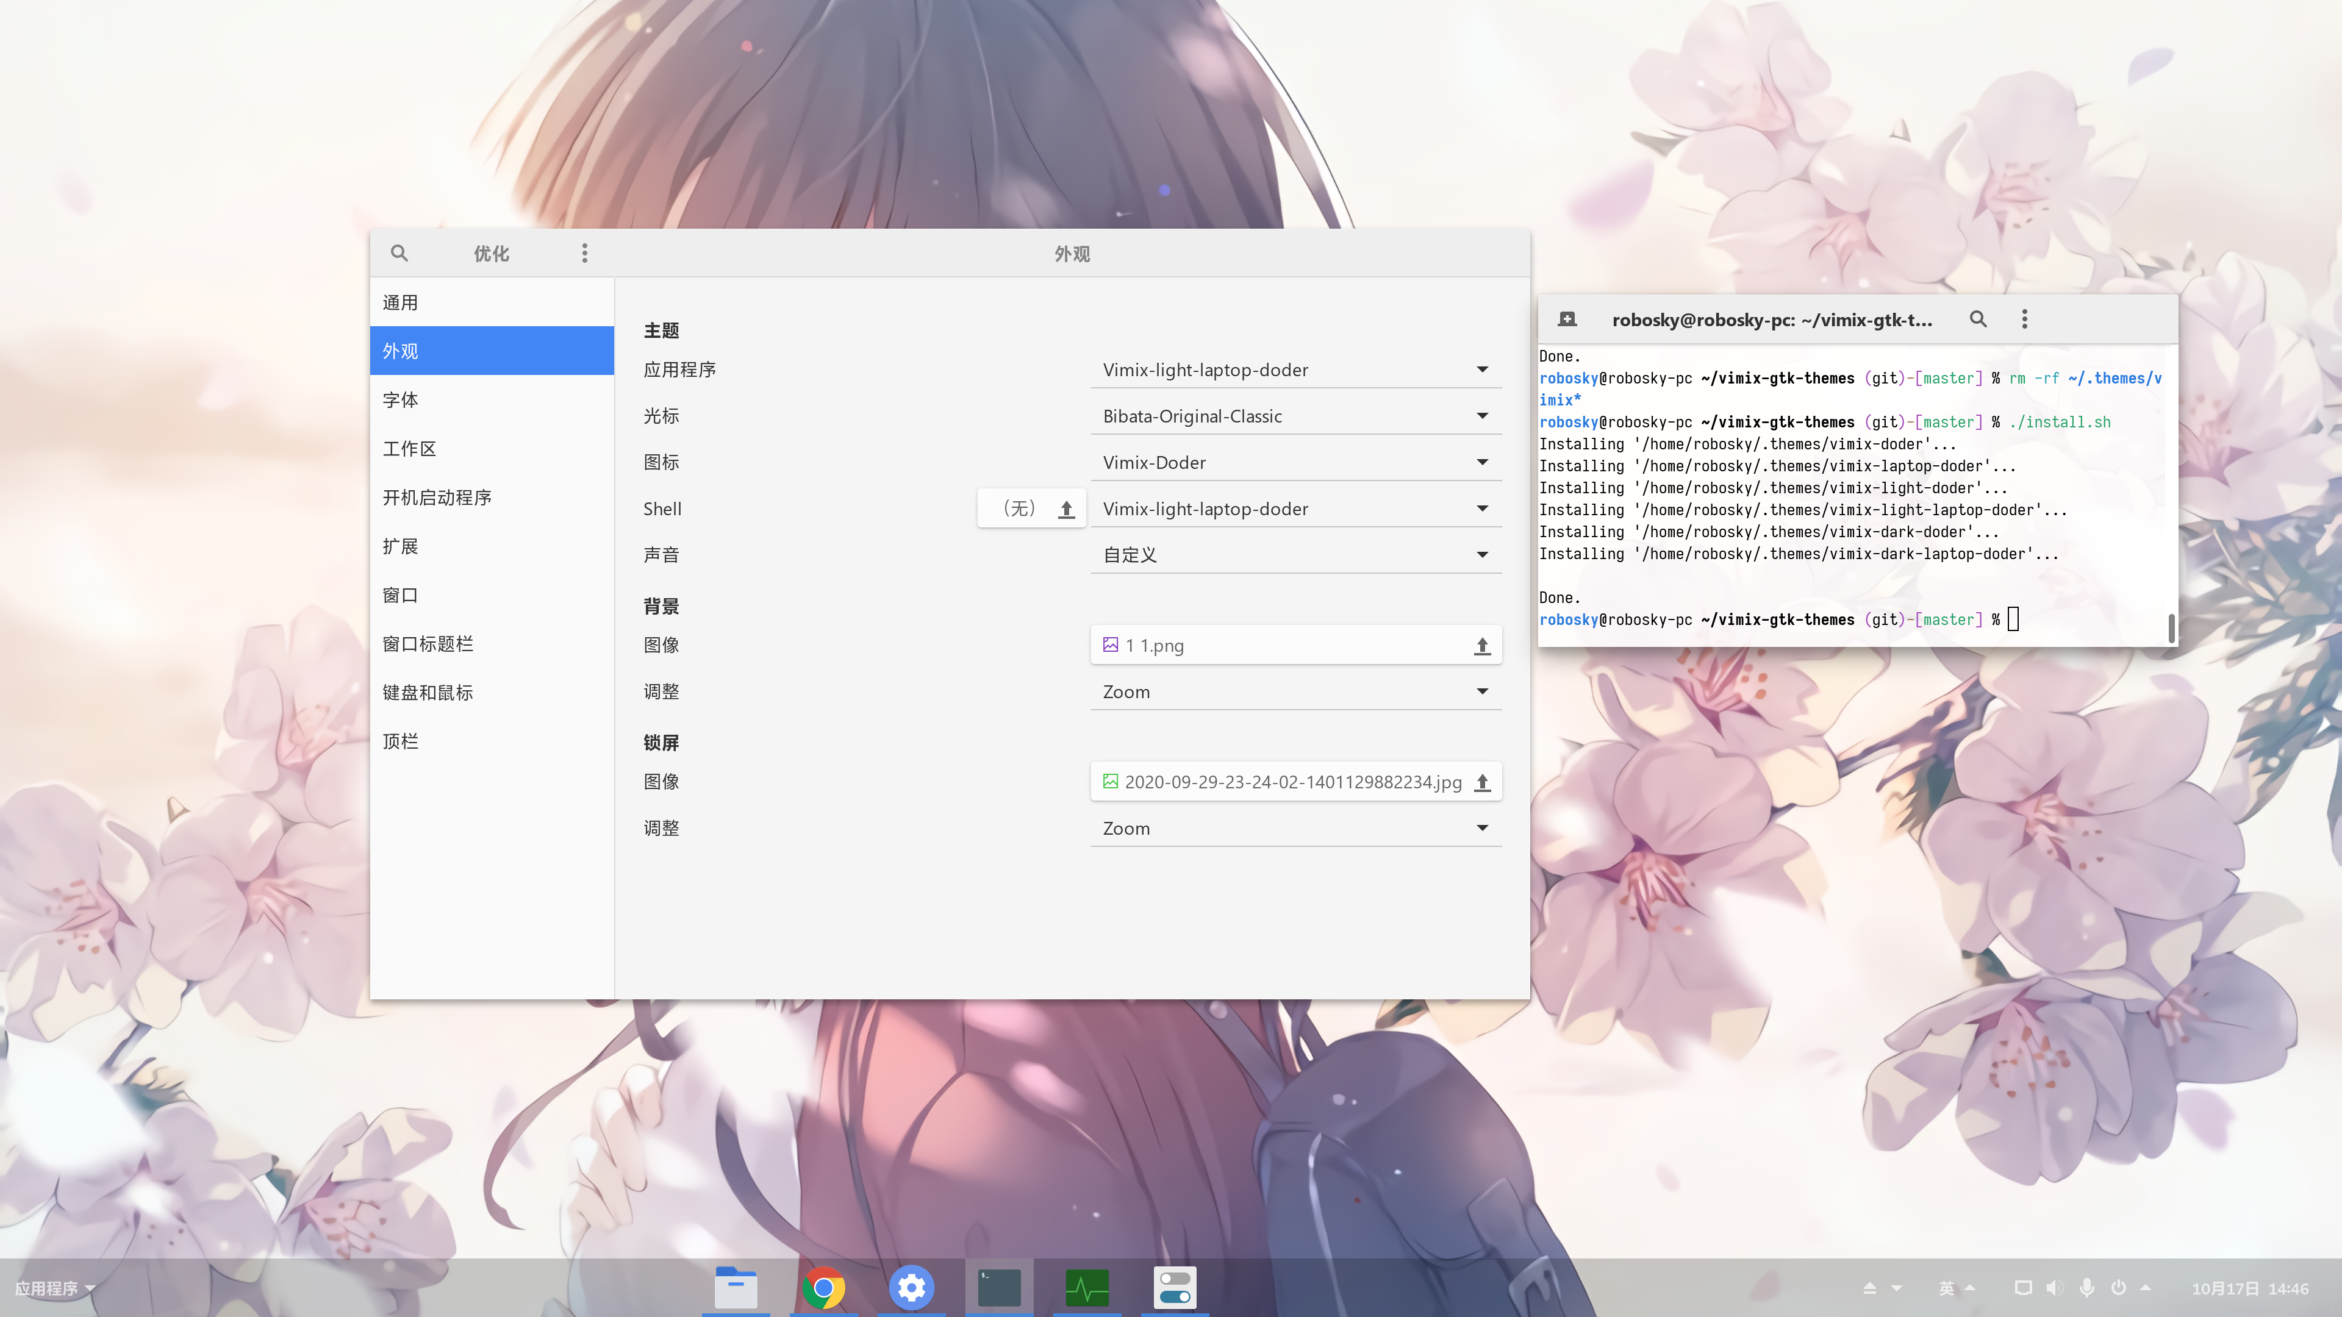
Task: Click the upload icon for the lock screen image
Action: (1482, 782)
